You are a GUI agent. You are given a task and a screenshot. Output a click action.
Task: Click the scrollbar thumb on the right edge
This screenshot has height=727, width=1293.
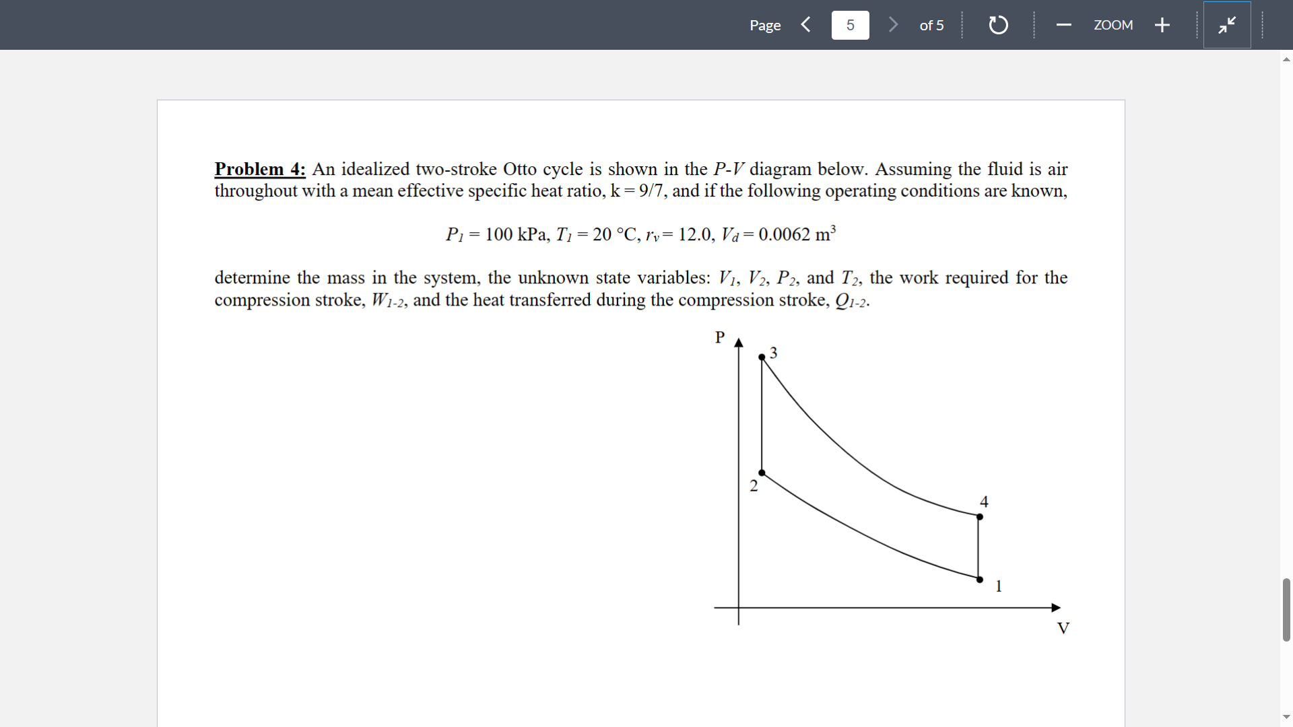[1285, 609]
